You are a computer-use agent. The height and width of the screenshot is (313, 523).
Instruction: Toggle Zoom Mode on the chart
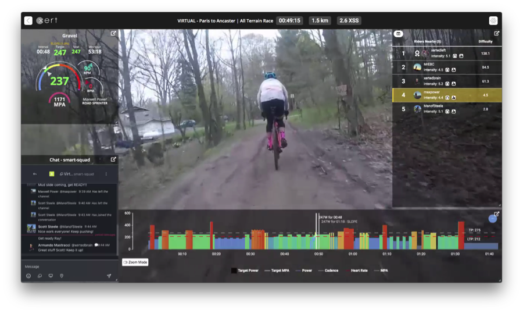135,262
